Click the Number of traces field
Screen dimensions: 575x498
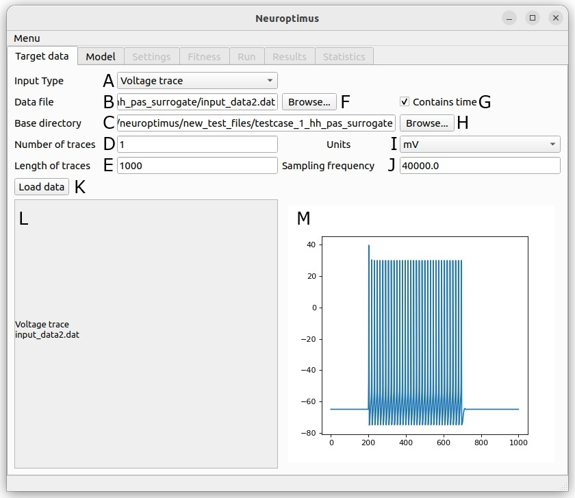point(197,145)
